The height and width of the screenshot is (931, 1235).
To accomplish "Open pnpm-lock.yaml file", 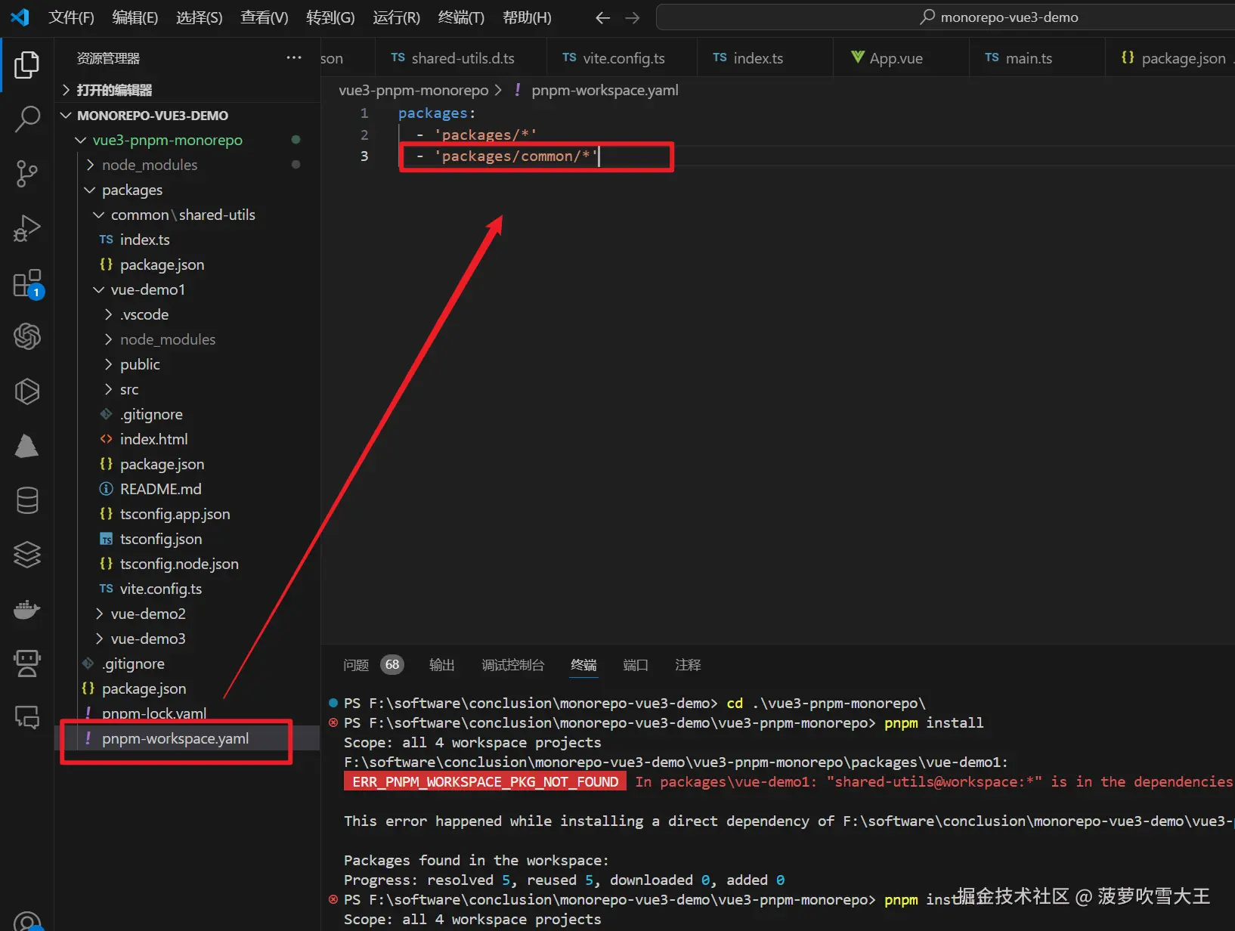I will [x=189, y=713].
